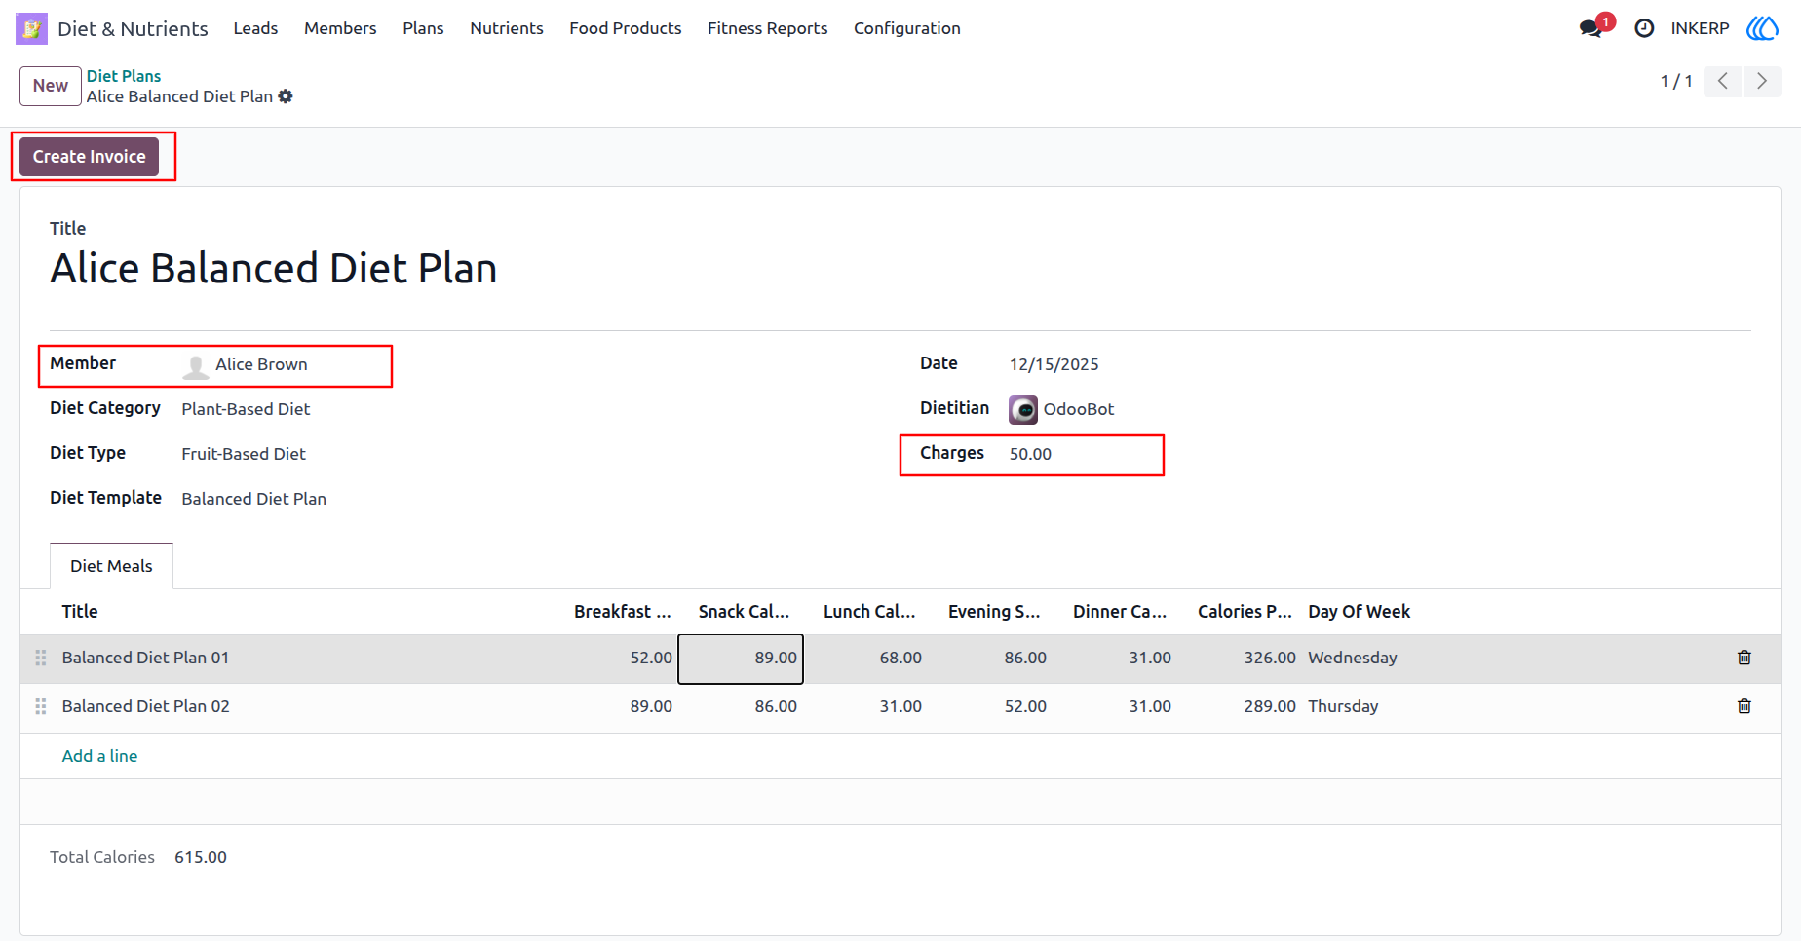Open the Fitness Reports menu
Screen dimensions: 1801x941
pos(768,28)
